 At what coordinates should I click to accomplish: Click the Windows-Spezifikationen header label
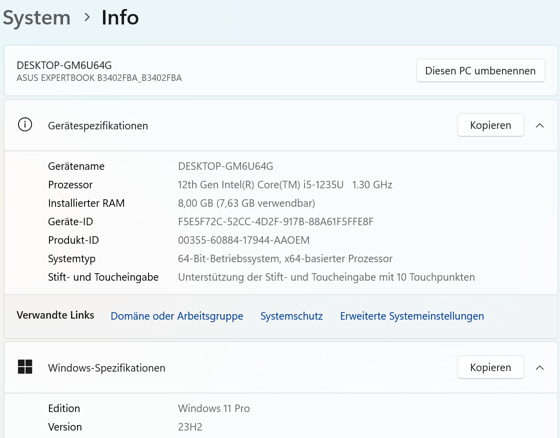pyautogui.click(x=106, y=368)
